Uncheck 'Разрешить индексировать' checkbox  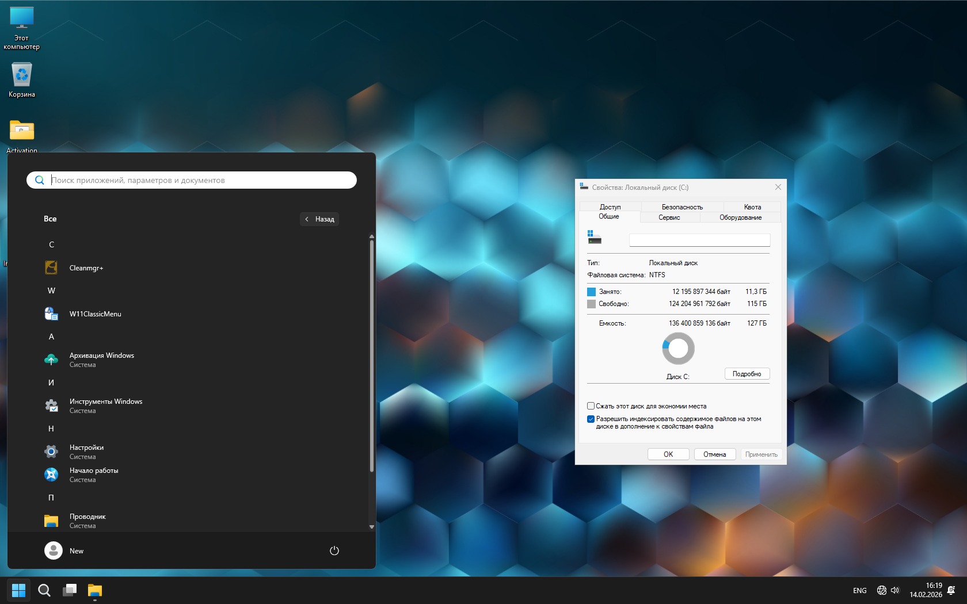pyautogui.click(x=591, y=419)
